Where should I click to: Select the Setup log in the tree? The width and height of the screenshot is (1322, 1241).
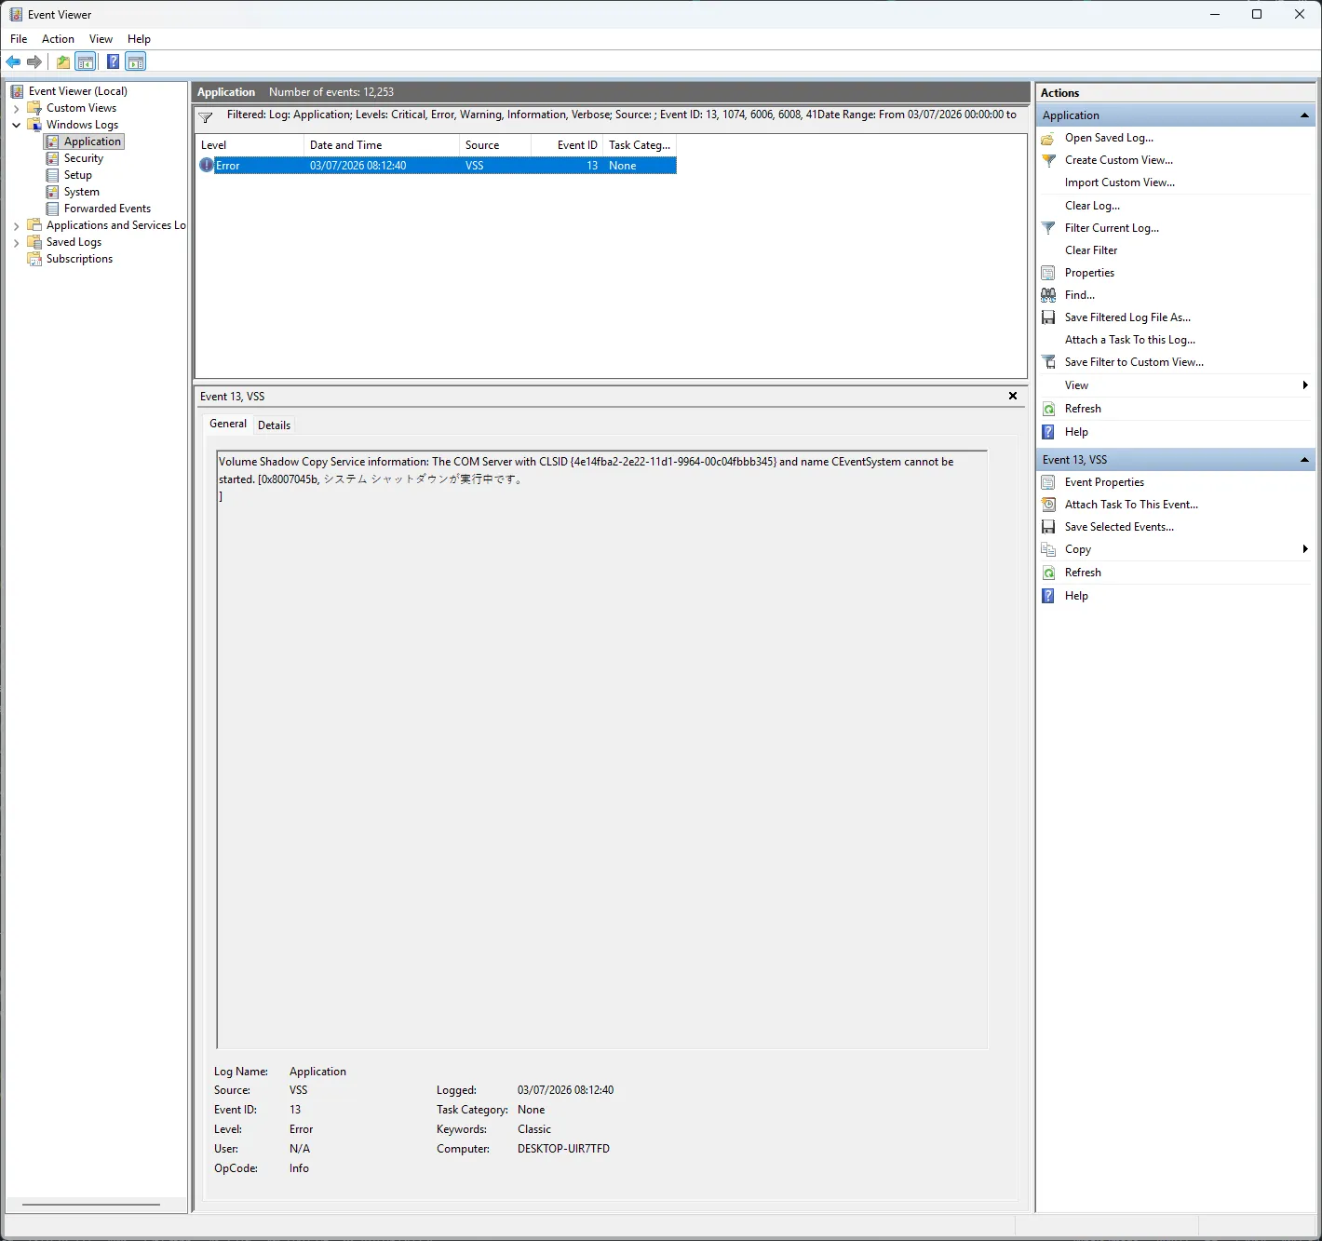coord(77,175)
